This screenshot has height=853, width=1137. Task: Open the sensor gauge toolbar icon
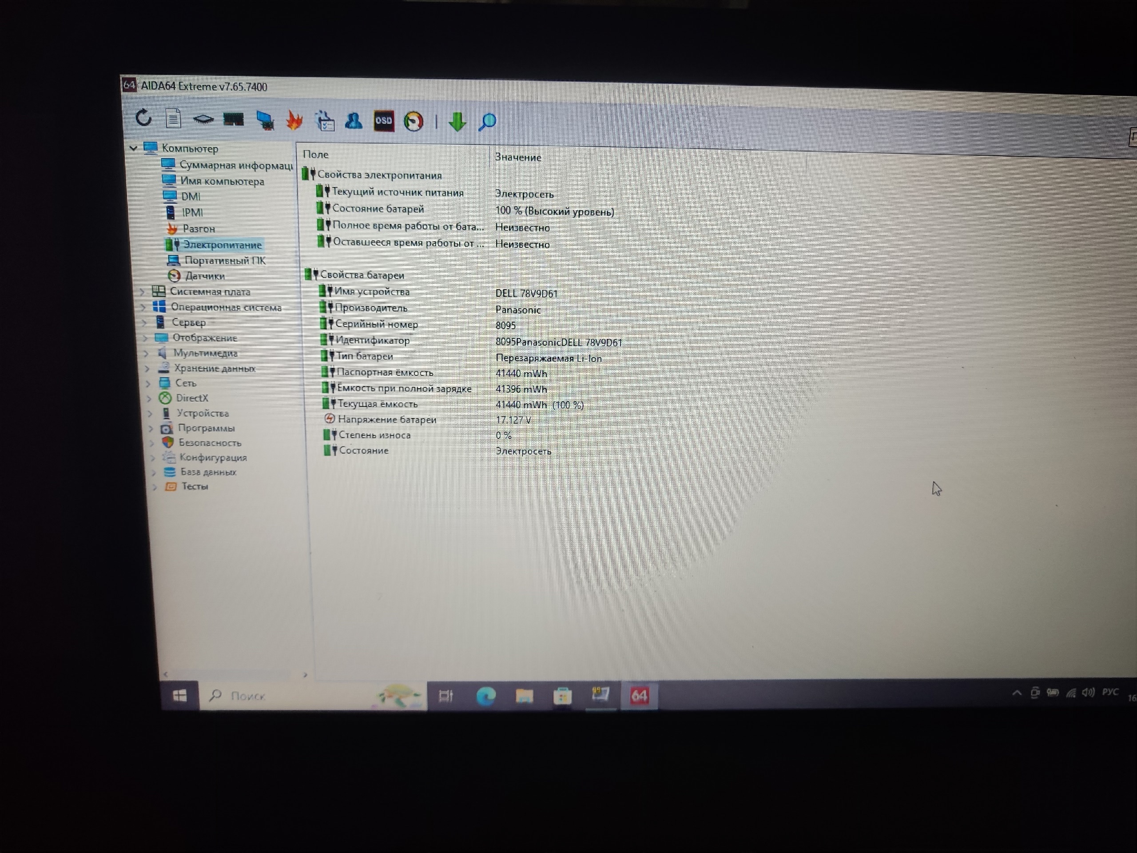click(414, 122)
